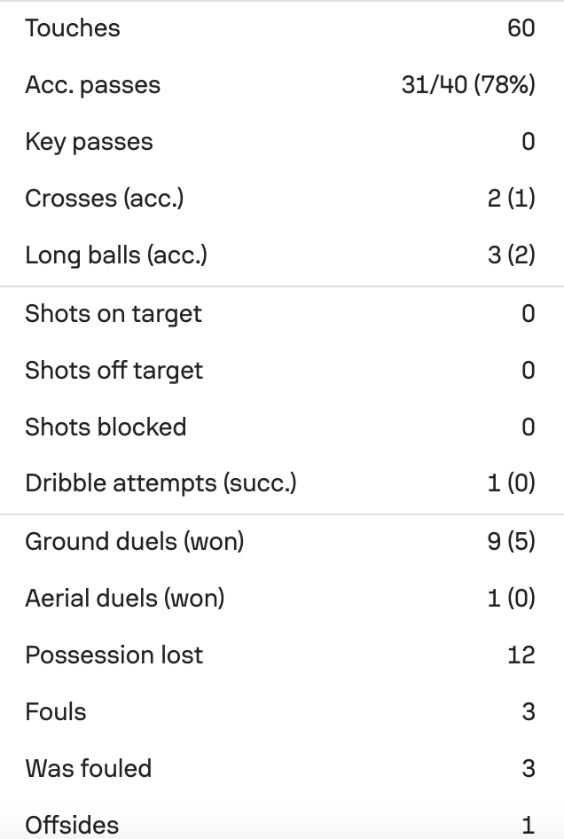The image size is (564, 839).
Task: Select the 9 (5) ground duels value
Action: click(x=511, y=542)
